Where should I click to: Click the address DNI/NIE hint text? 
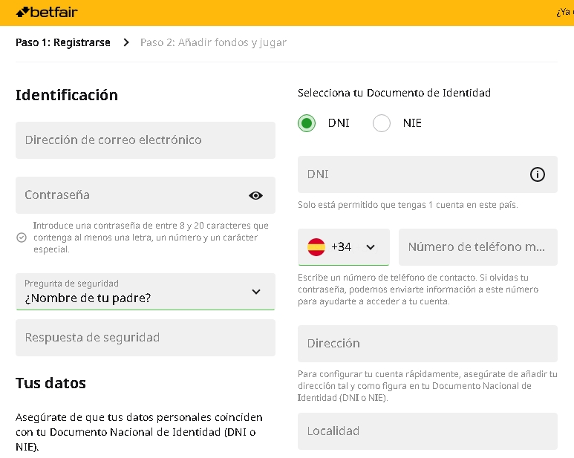(x=428, y=386)
